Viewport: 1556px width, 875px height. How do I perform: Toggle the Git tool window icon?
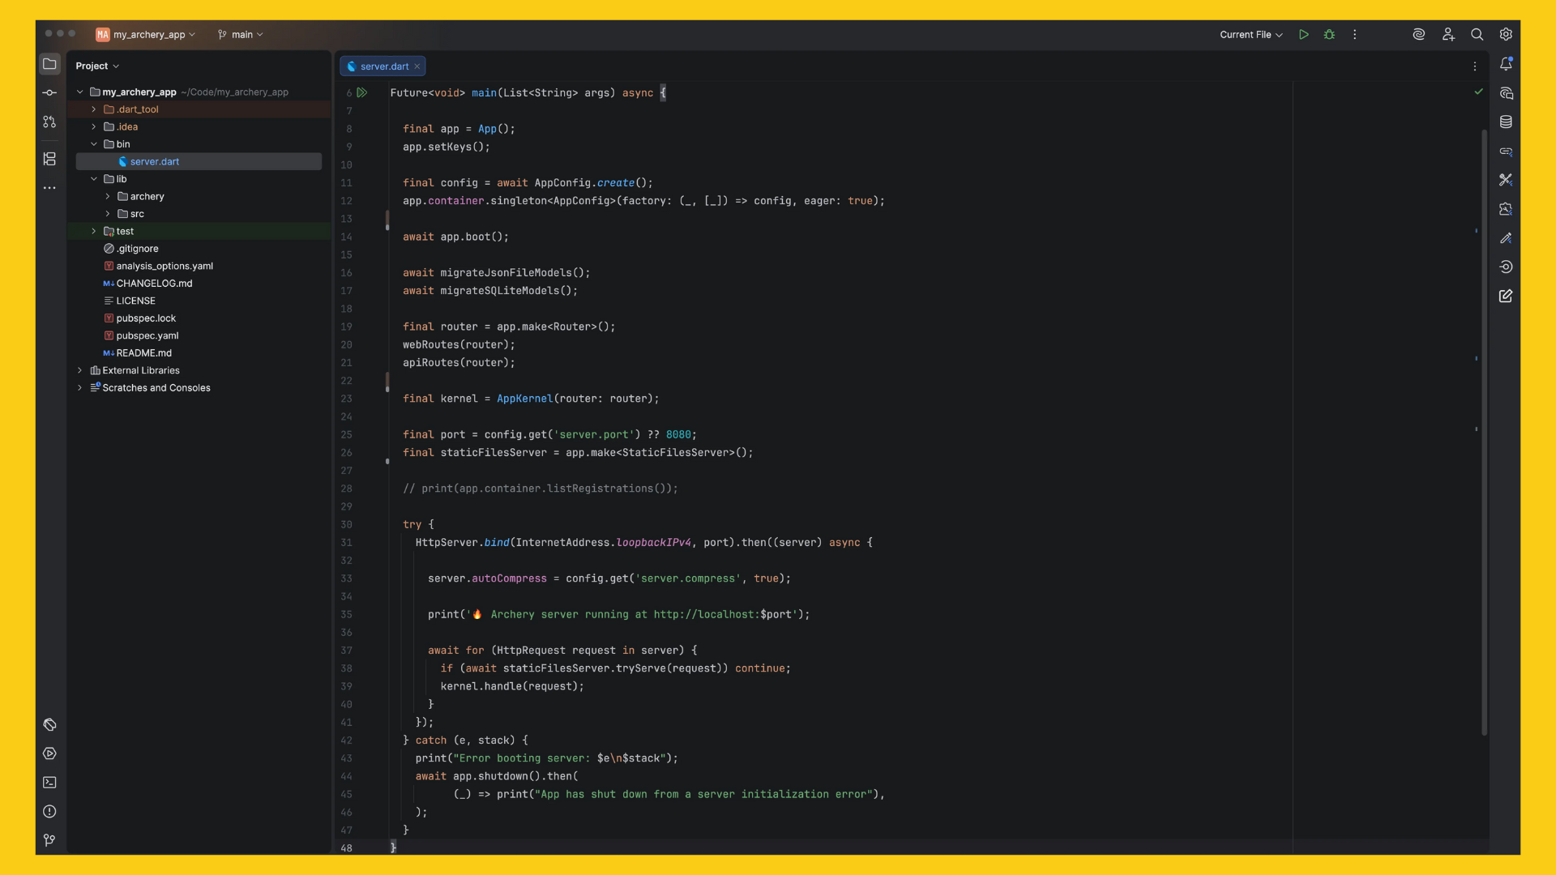[49, 841]
